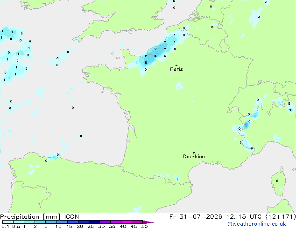This screenshot has width=296, height=228.
Task: Click the Paris location dot marker
Action: click(176, 65)
